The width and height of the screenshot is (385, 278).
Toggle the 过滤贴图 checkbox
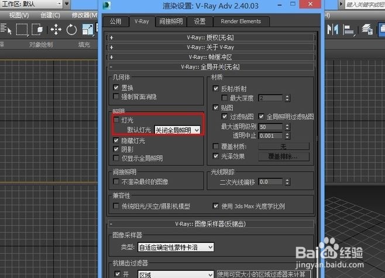tap(225, 116)
